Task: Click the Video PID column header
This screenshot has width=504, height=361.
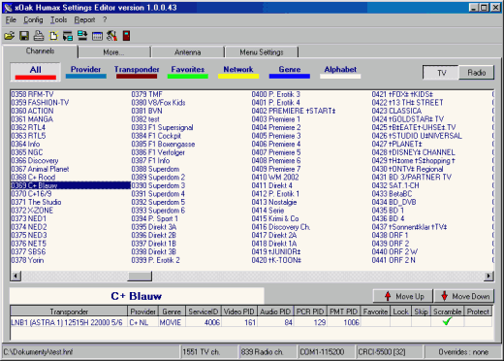Action: coord(239,312)
